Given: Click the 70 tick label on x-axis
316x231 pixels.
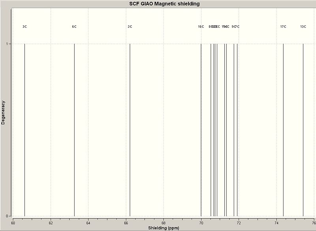Looking at the screenshot, I should tap(201, 223).
